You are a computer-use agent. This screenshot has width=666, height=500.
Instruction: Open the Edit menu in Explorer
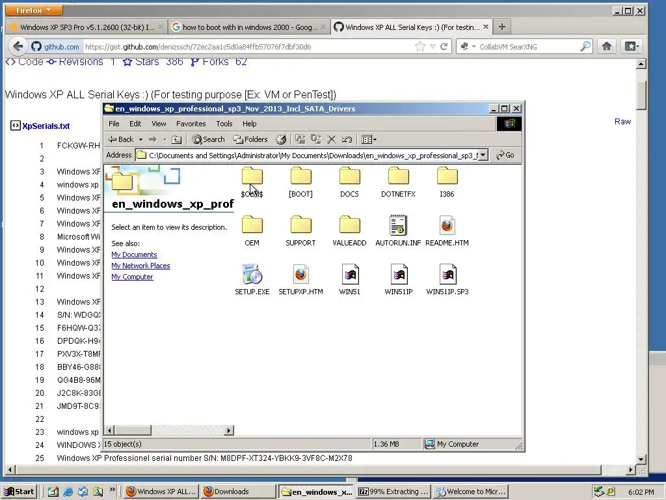[x=135, y=124]
